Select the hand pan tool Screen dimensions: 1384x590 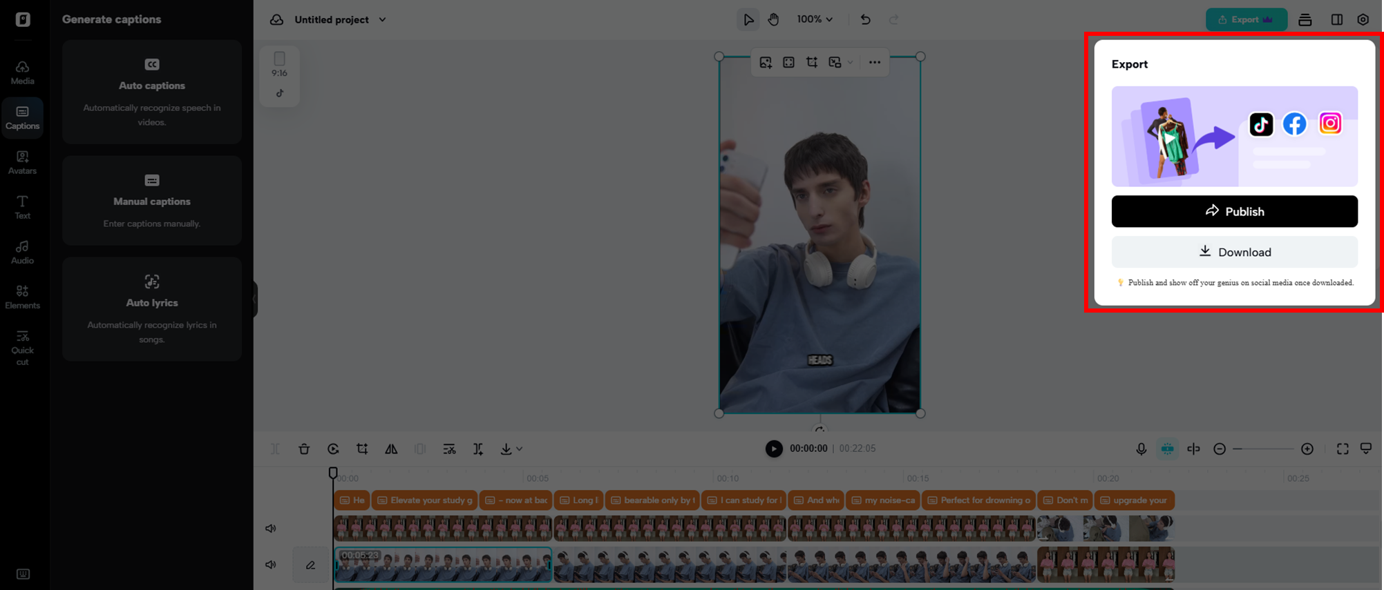pyautogui.click(x=773, y=19)
